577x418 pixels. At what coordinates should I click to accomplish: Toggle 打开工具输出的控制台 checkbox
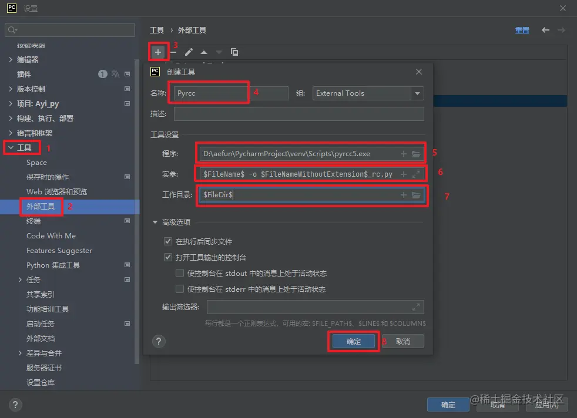pos(168,257)
